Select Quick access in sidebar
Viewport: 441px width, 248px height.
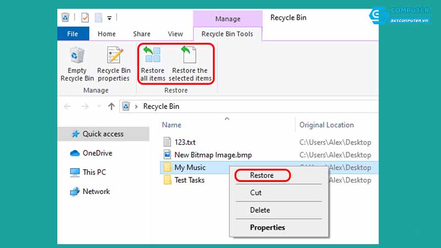click(103, 134)
